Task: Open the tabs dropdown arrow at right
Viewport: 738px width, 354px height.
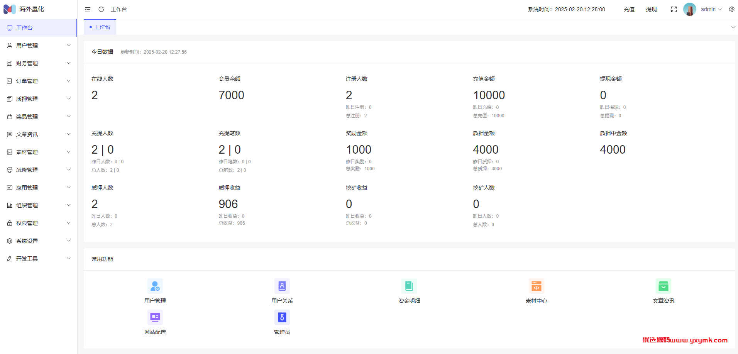Action: (733, 27)
